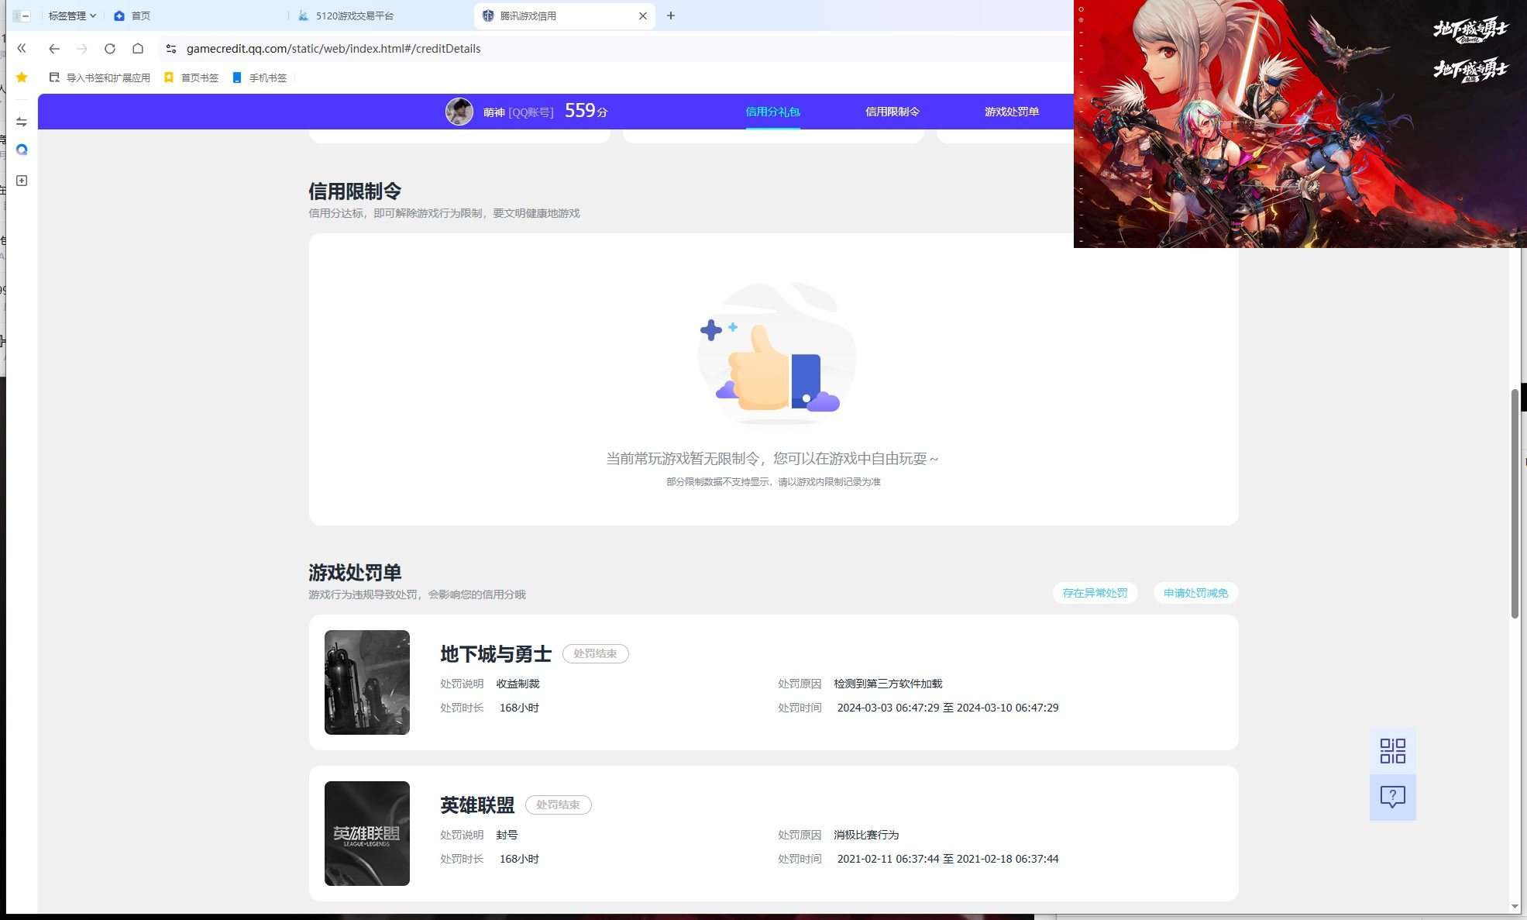Screen dimensions: 1527x920
Task: Open 导入书签和扩展应用 bookmark
Action: coord(99,78)
